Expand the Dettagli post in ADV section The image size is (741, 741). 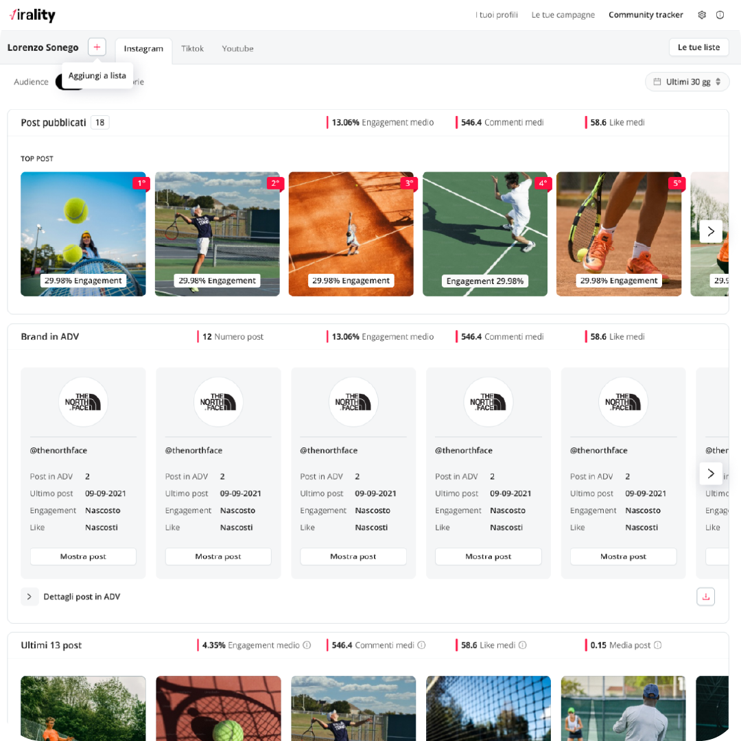click(x=29, y=596)
